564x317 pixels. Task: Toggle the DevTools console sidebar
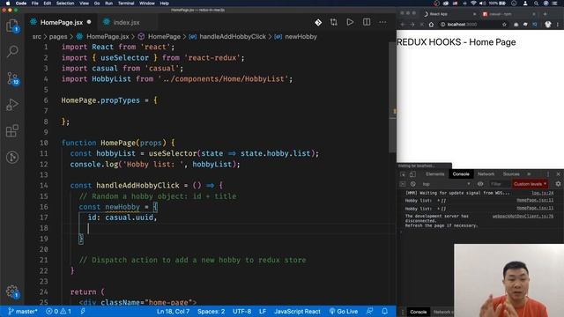[403, 184]
